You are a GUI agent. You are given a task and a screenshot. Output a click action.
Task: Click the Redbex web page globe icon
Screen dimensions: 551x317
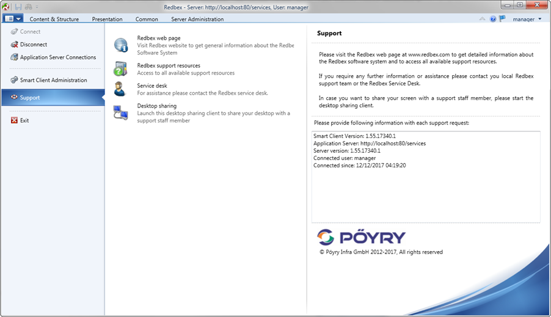[120, 45]
